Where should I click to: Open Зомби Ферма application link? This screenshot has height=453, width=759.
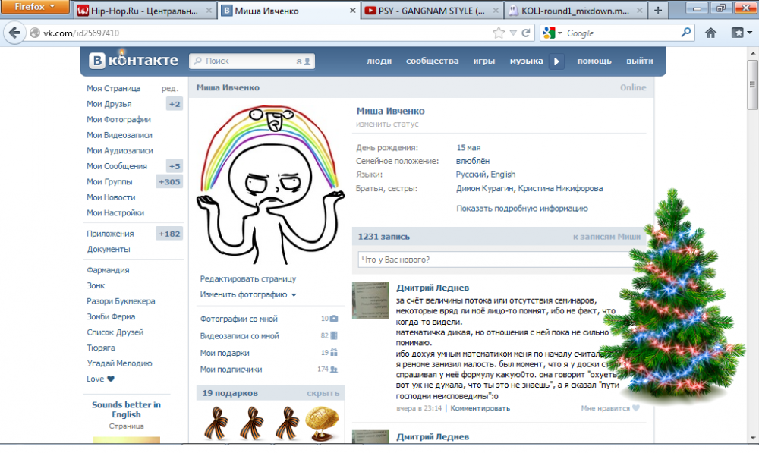click(111, 316)
